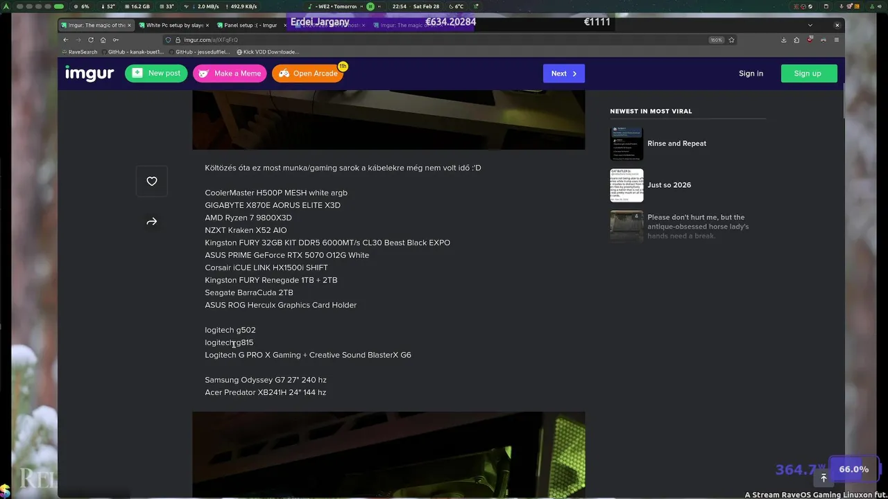Go back with browser back arrow
888x499 pixels.
(66, 40)
